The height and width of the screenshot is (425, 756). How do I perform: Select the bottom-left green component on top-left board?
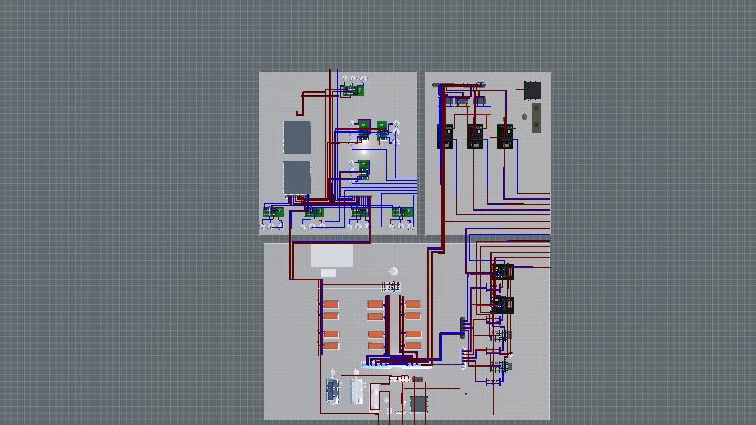point(274,213)
